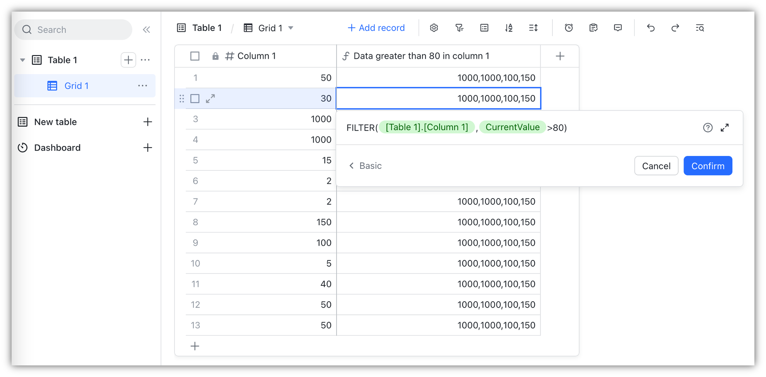Screen dimensions: 766x377
Task: Expand the formula editor to fullscreen
Action: [x=725, y=128]
